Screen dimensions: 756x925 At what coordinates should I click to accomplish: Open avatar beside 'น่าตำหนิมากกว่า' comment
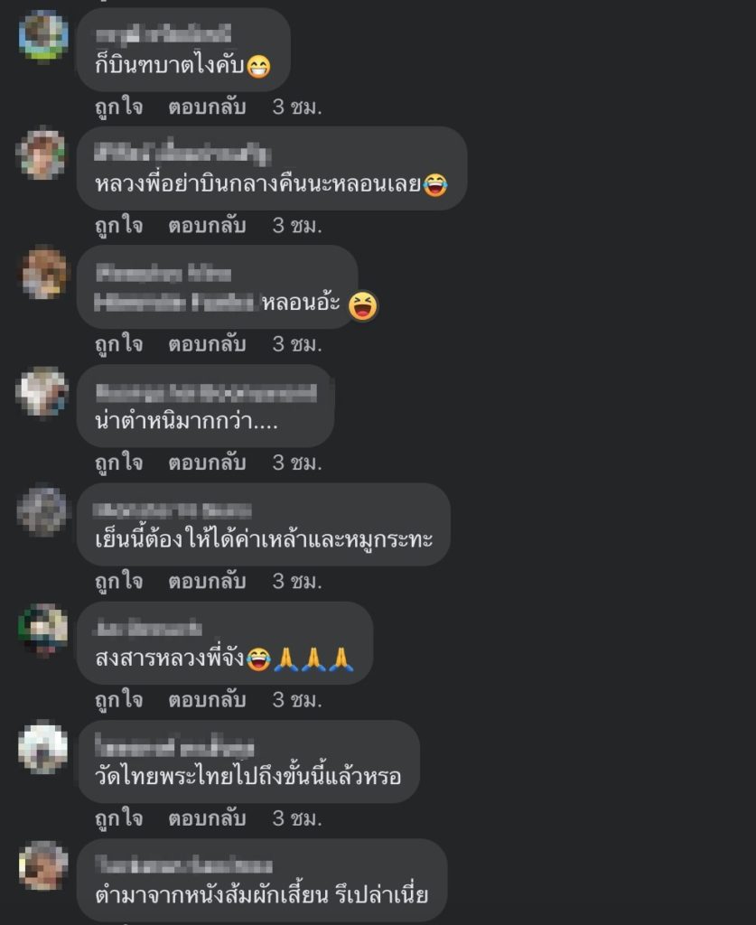(x=43, y=391)
